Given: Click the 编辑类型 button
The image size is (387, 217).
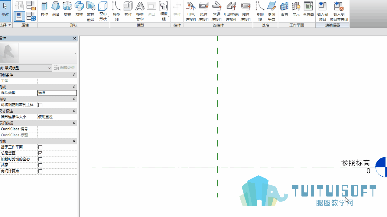Looking at the screenshot, I should click(64, 68).
